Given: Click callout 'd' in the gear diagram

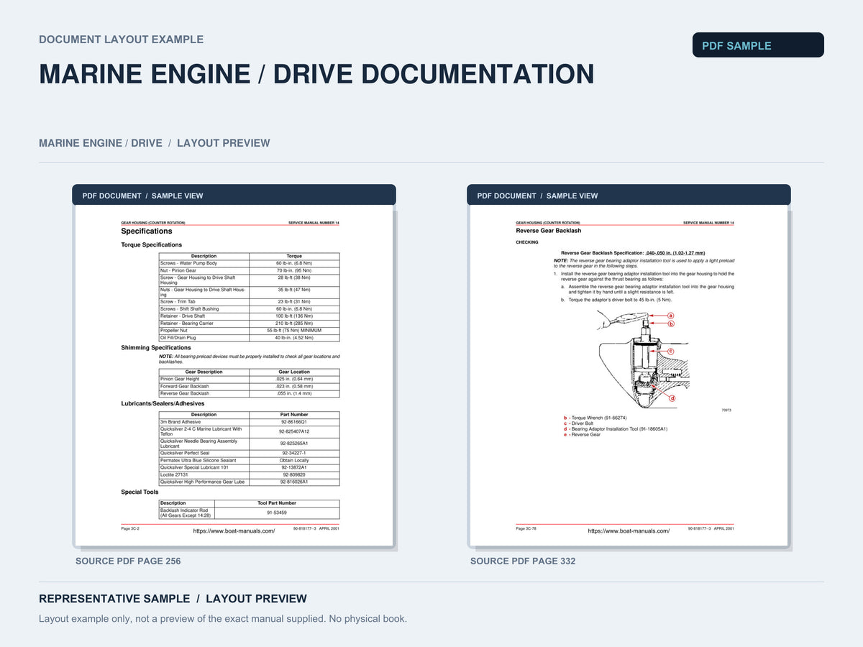Looking at the screenshot, I should pos(672,398).
